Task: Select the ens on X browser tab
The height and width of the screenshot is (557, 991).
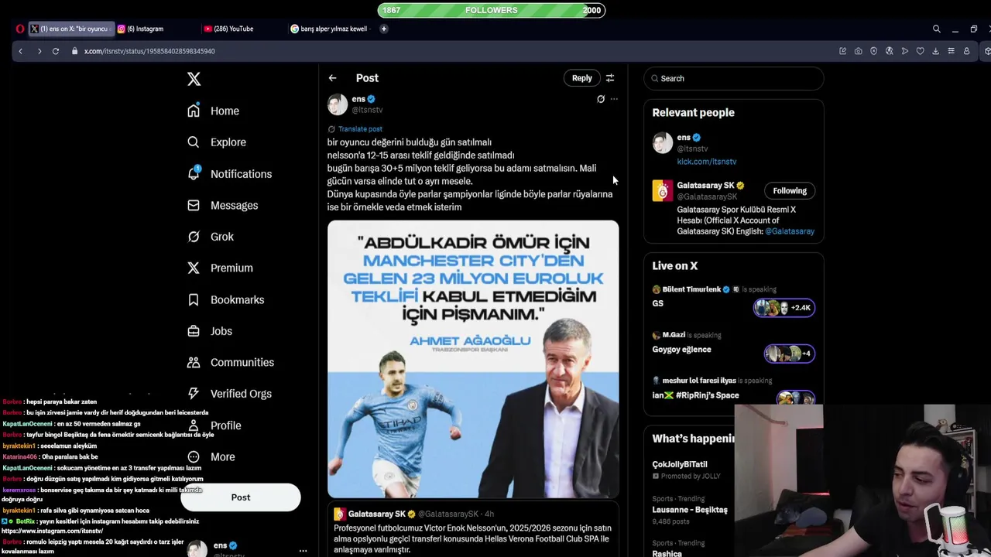Action: [71, 29]
